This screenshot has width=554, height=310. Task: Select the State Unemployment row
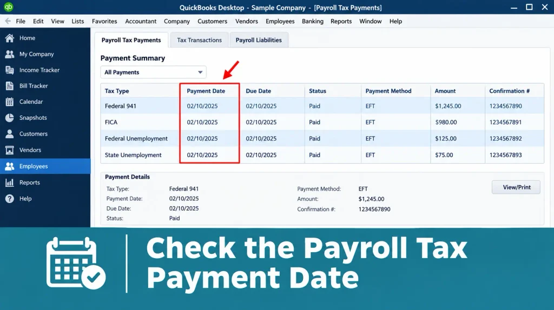pos(322,155)
